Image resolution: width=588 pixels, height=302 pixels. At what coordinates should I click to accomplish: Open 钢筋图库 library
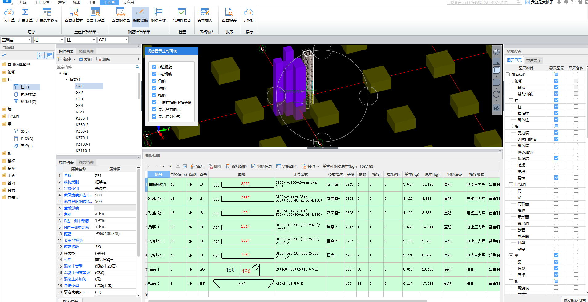[x=287, y=166]
